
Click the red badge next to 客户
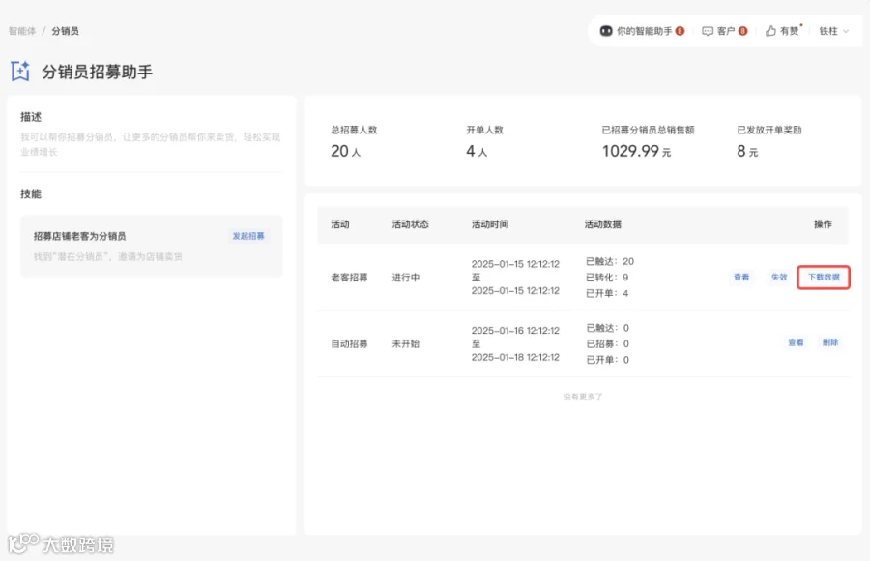743,31
